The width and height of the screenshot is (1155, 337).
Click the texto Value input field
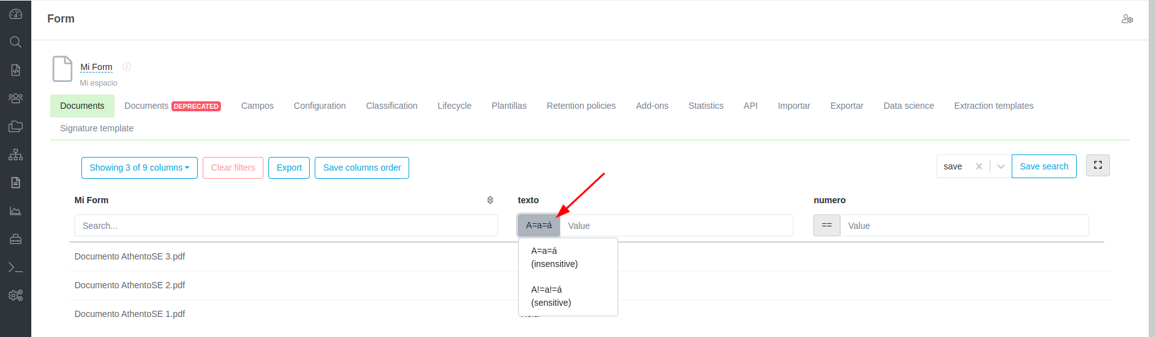(676, 225)
